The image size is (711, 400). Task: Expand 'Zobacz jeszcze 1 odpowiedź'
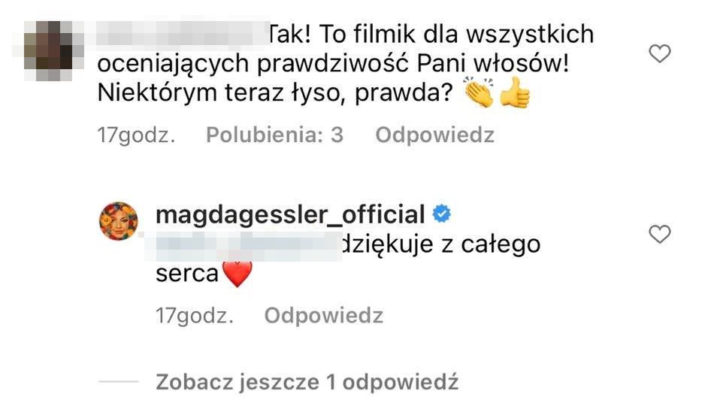307,382
